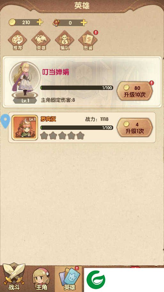Tap the blue location pin marker
Viewport: 164px width, 292px height.
click(5, 121)
